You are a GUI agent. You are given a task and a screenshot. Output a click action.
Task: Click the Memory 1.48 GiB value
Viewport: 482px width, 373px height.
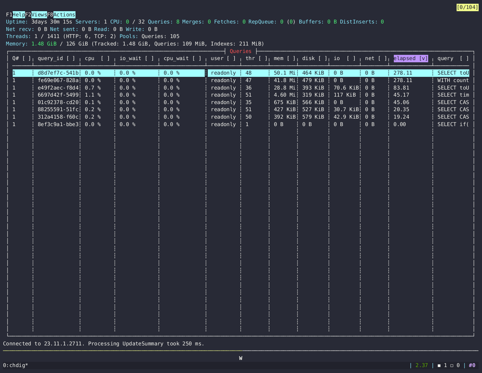[x=44, y=44]
